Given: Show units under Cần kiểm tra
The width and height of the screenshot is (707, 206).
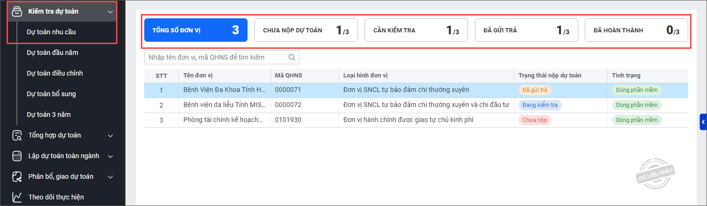Looking at the screenshot, I should 416,31.
